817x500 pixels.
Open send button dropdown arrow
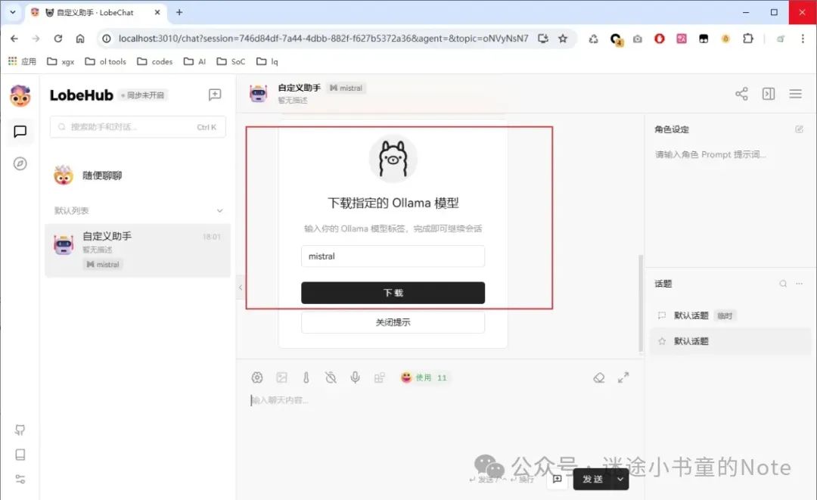pos(620,479)
